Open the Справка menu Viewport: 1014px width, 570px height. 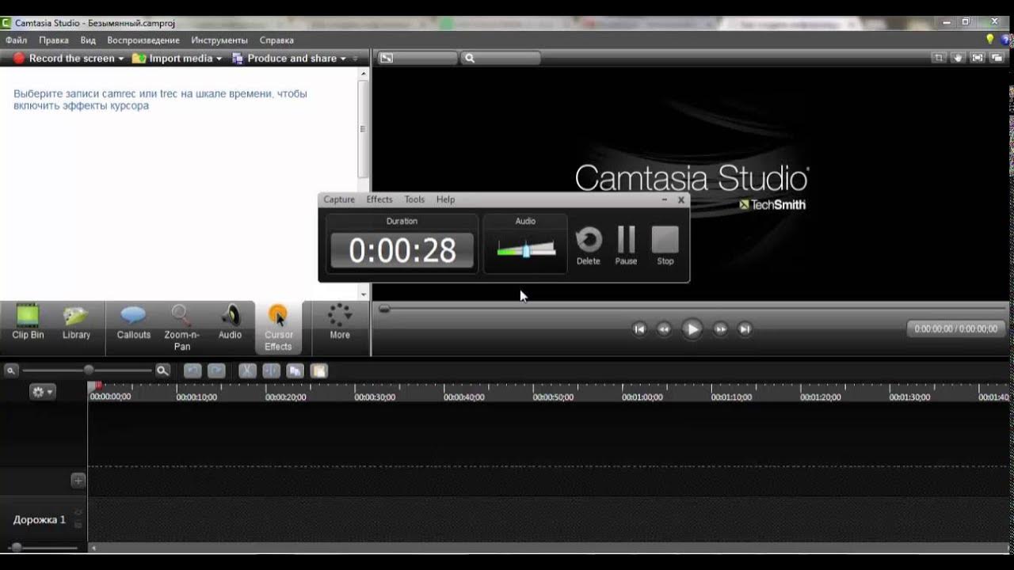point(276,40)
